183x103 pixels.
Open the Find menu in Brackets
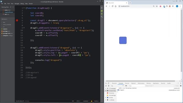(x=9, y=4)
